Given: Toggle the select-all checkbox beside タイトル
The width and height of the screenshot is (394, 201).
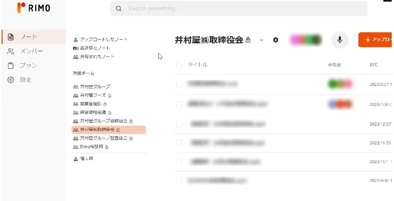Looking at the screenshot, I should (179, 65).
